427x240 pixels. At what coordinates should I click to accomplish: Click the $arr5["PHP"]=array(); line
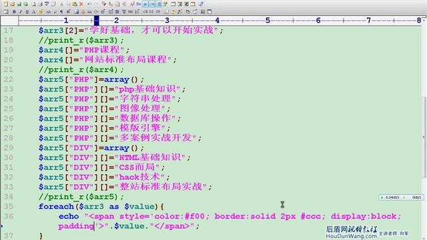pos(91,79)
